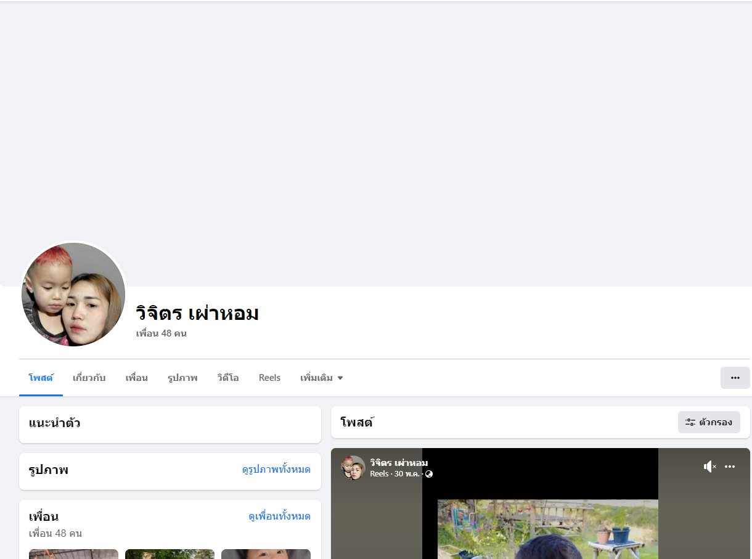Open the profile three-dots options button

(x=735, y=378)
